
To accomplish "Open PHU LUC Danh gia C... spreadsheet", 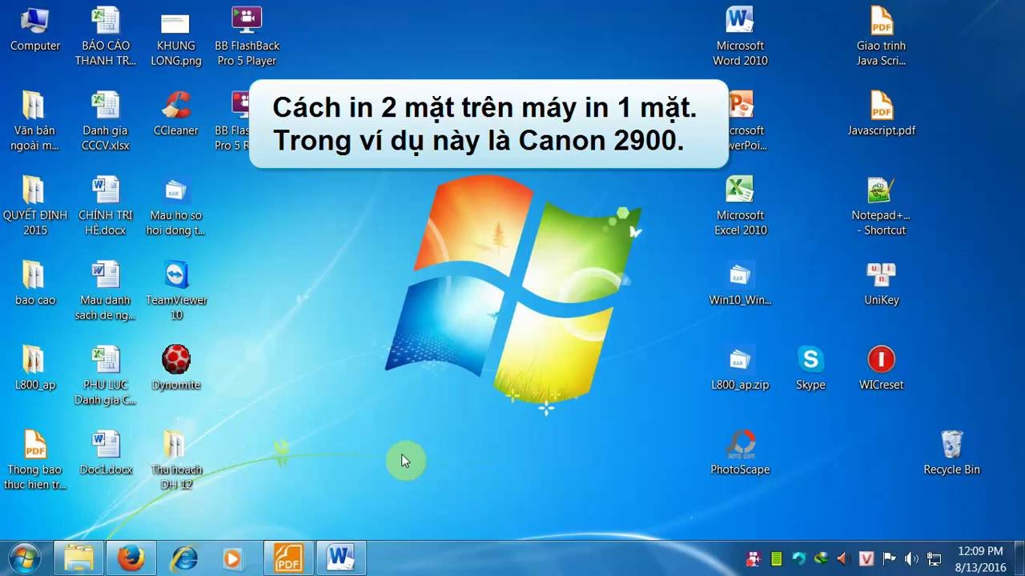I will (x=106, y=376).
